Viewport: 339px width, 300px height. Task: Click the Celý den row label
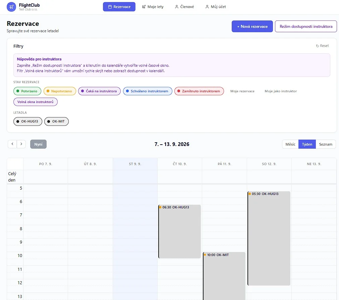pyautogui.click(x=12, y=177)
